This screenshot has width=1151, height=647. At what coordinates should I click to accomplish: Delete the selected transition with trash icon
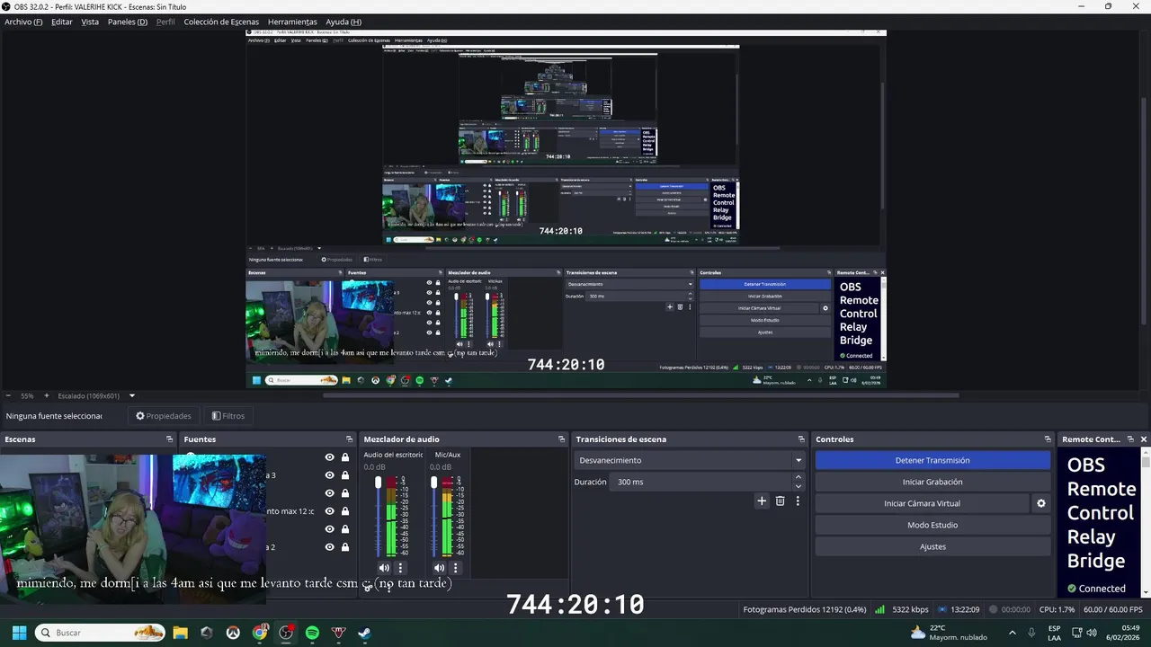click(x=780, y=501)
